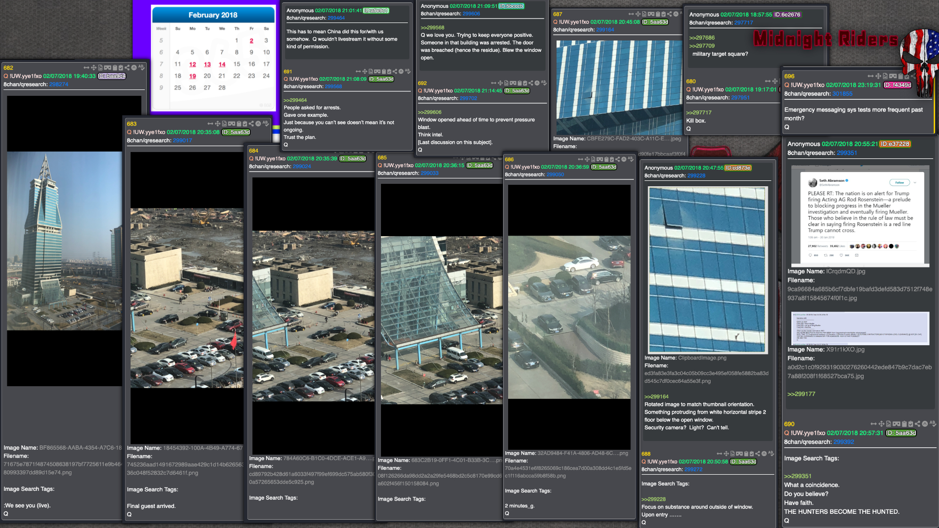Click the clipboard-check icon on post 682
The height and width of the screenshot is (528, 939).
(121, 67)
